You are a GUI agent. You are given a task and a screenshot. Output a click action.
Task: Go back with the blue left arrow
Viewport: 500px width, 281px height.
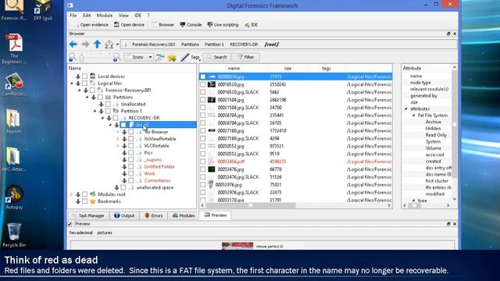pos(73,44)
